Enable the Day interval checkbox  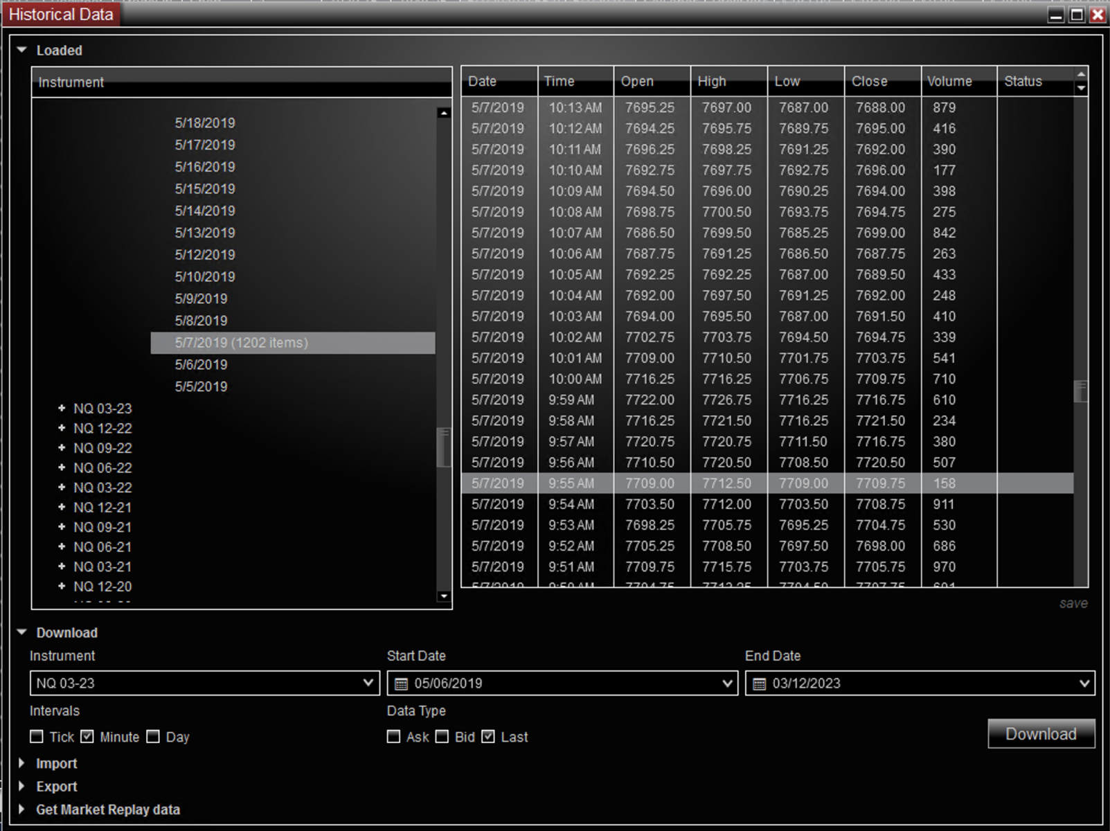click(153, 737)
